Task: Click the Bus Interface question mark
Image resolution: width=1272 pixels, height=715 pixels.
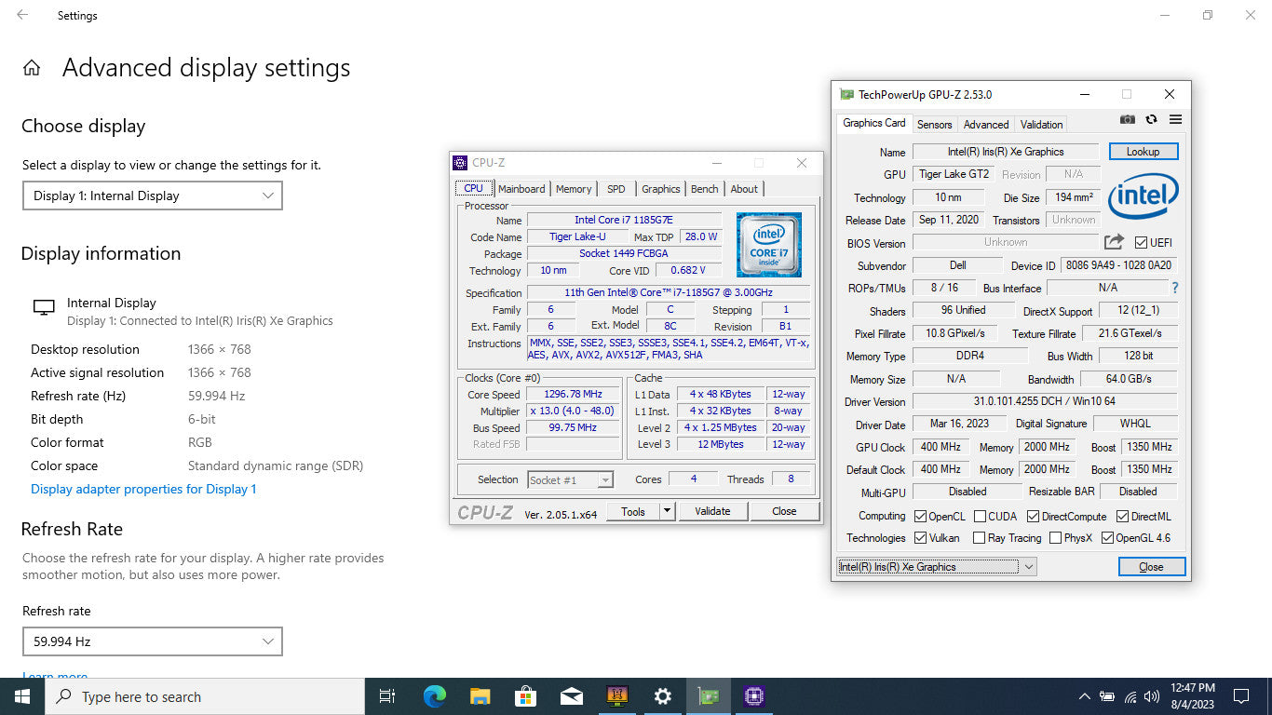Action: point(1175,288)
